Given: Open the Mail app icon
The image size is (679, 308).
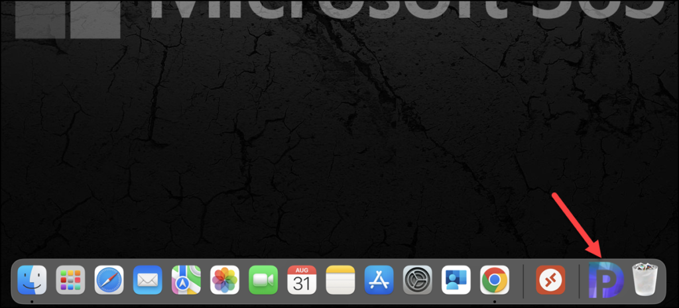Looking at the screenshot, I should pos(148,280).
